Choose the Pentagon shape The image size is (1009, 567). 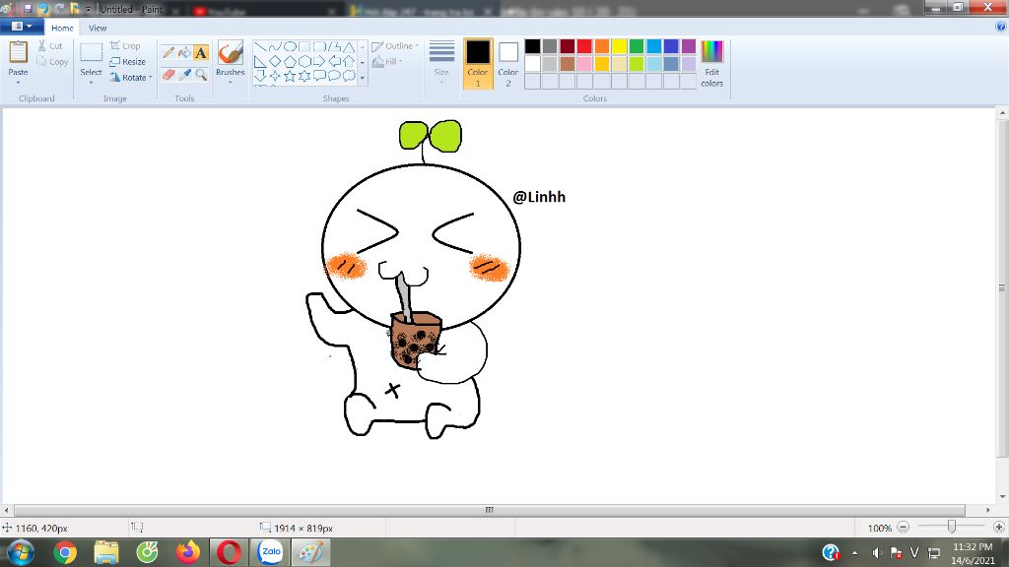coord(290,62)
